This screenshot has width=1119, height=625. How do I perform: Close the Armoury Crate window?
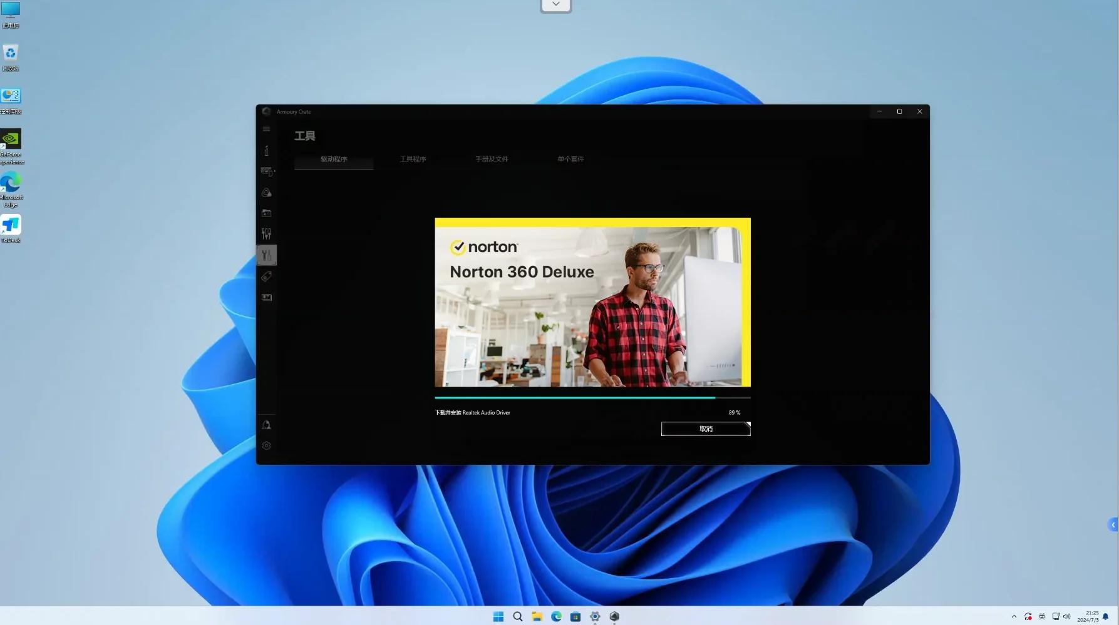point(919,111)
